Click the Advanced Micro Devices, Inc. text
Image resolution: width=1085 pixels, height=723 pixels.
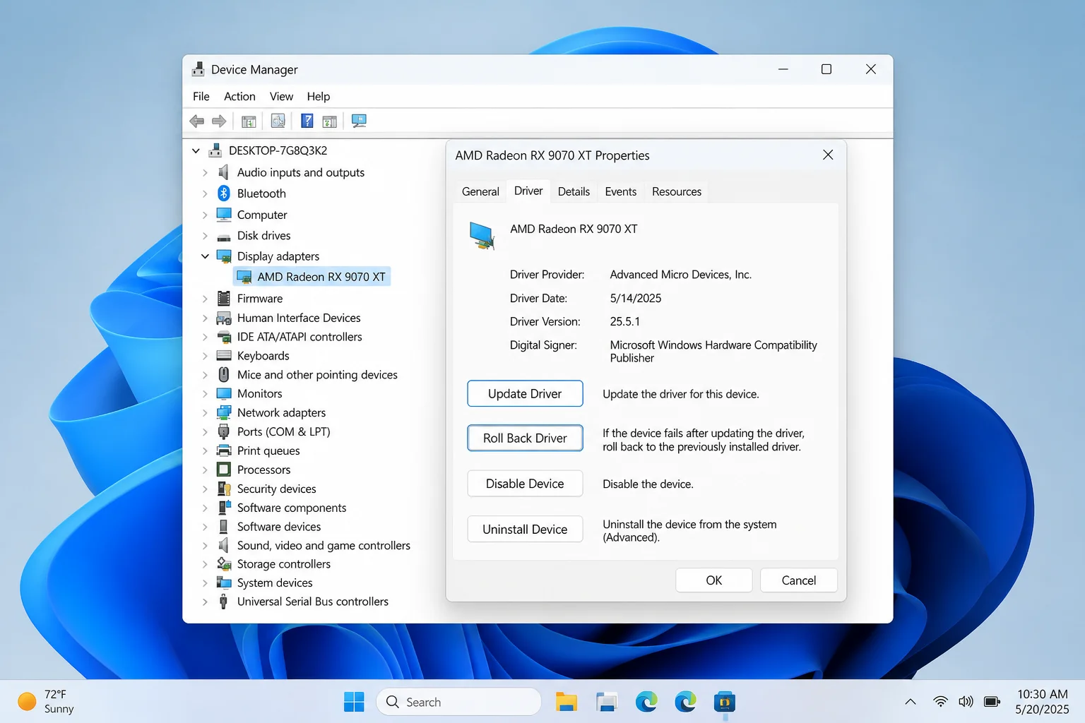click(681, 275)
